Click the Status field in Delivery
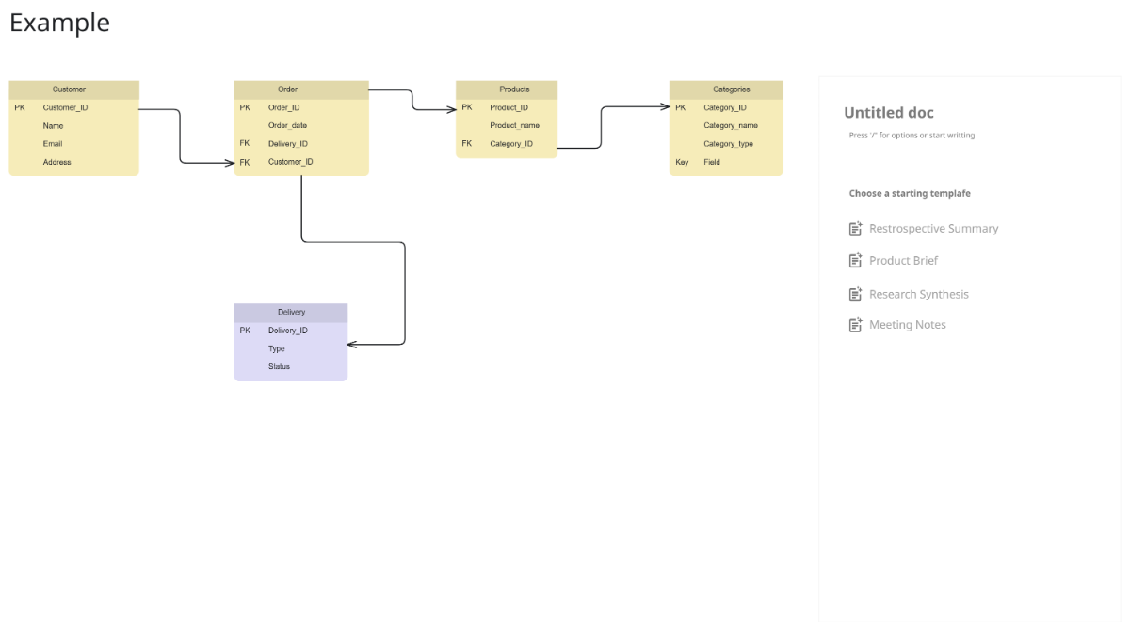 (278, 366)
